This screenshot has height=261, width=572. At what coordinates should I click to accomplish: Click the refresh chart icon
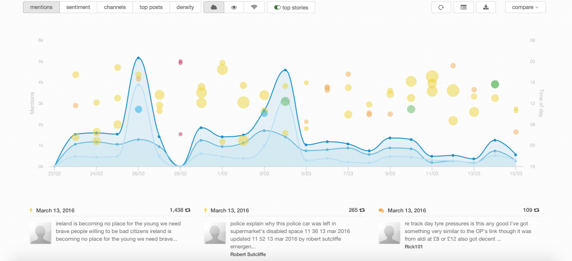441,7
